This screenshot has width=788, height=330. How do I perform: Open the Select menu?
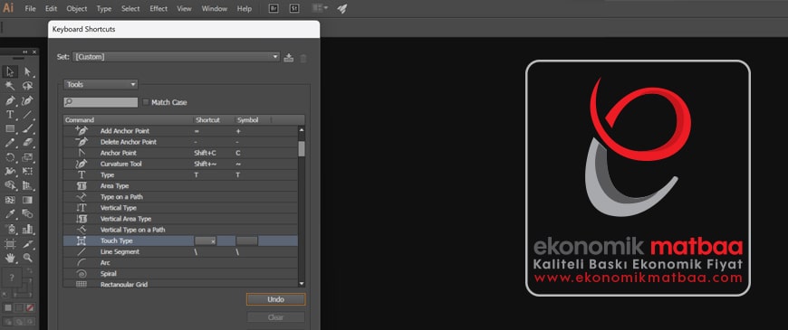pos(130,8)
